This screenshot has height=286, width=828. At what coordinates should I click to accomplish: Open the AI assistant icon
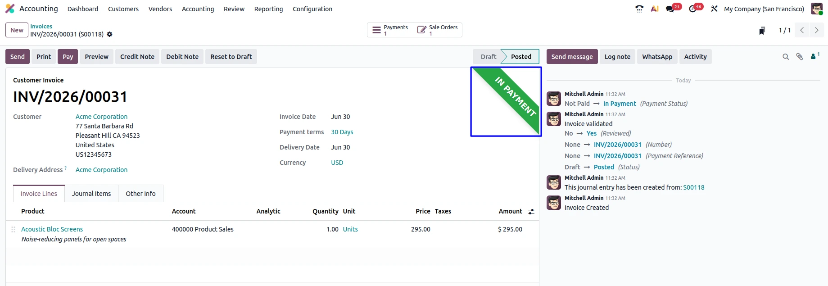point(655,9)
